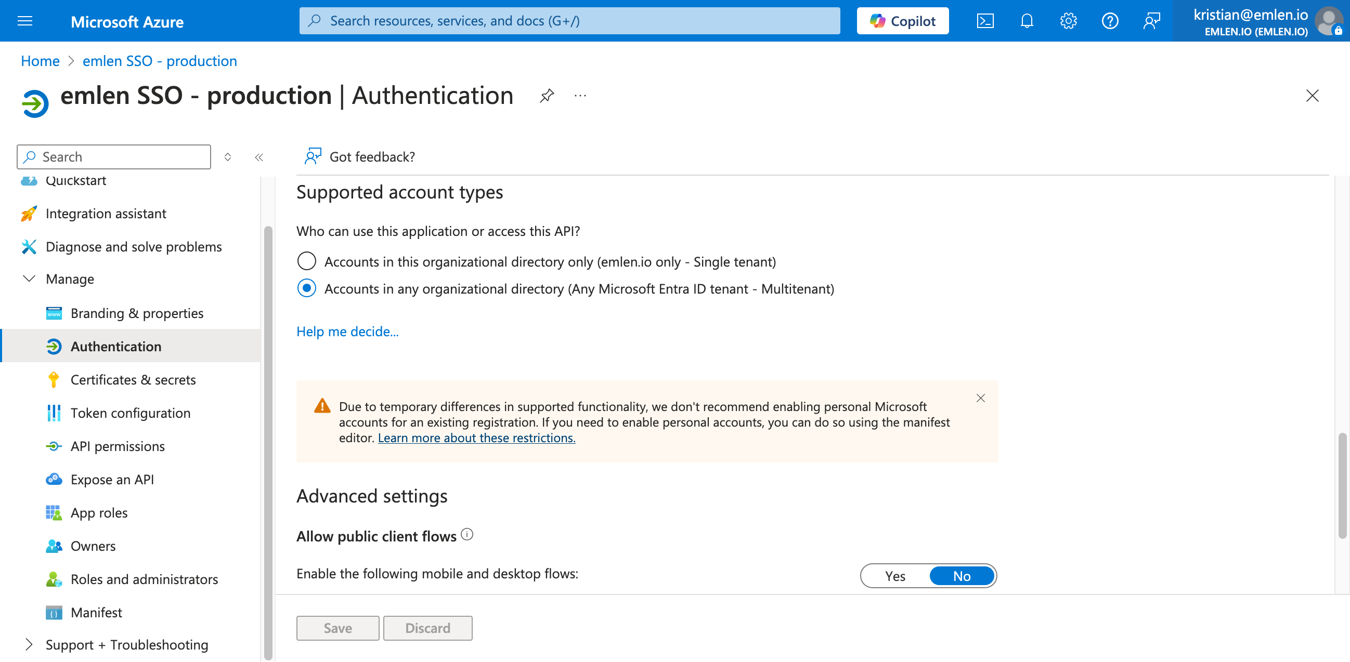Collapse the left sidebar menu

tap(259, 157)
